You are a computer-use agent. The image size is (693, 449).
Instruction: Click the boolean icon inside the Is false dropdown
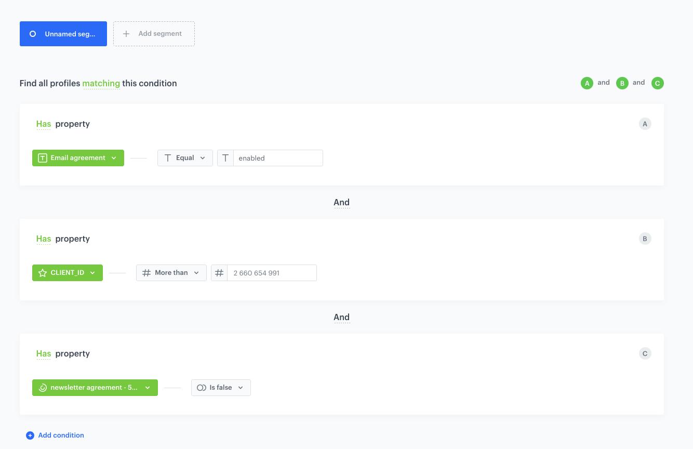pos(201,387)
